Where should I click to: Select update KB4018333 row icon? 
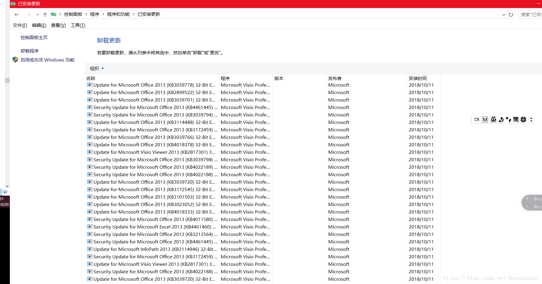pyautogui.click(x=90, y=212)
